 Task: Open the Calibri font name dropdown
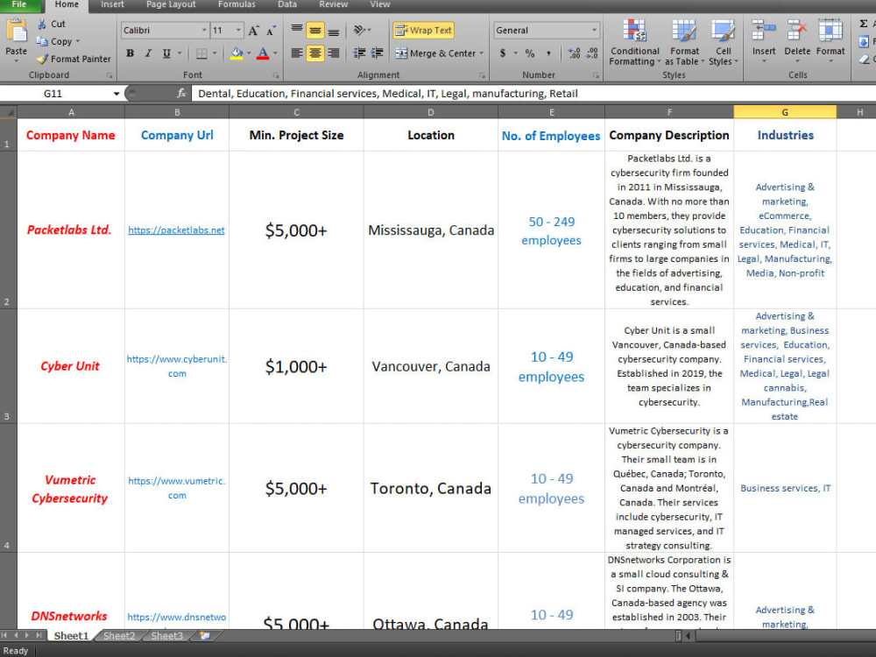click(204, 30)
